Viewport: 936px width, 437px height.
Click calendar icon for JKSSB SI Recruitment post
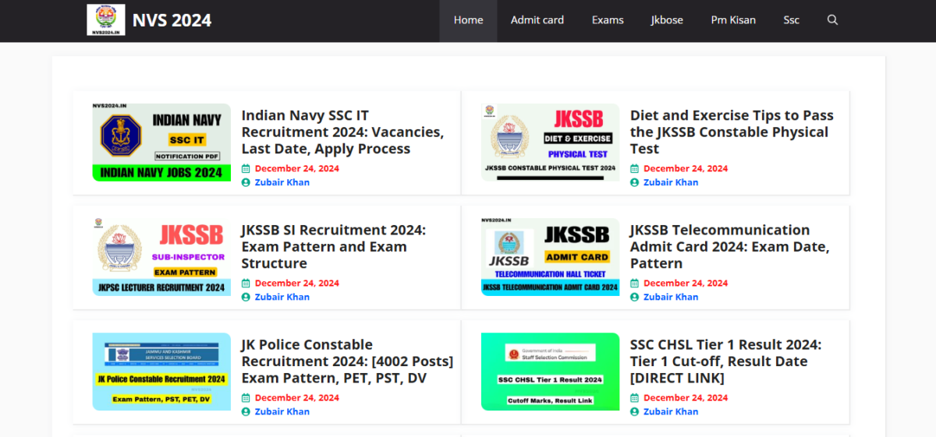(x=246, y=283)
